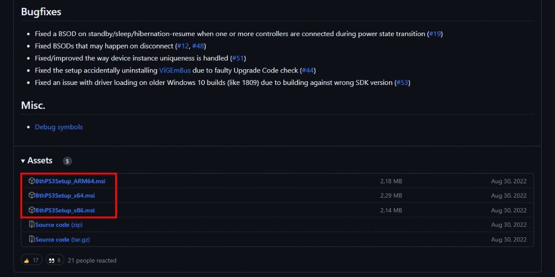The width and height of the screenshot is (555, 277).
Task: Toggle the eyes reaction with 6 votes
Action: click(x=55, y=259)
